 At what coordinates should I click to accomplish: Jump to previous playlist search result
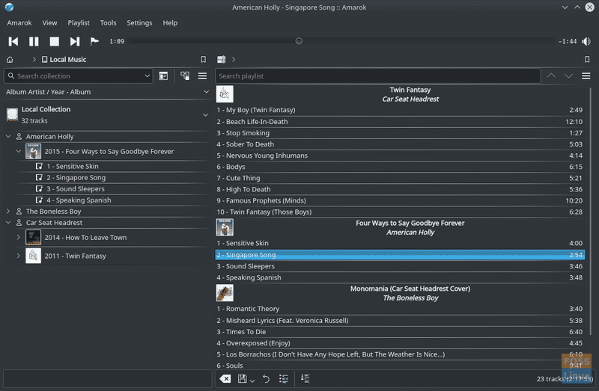tap(551, 76)
